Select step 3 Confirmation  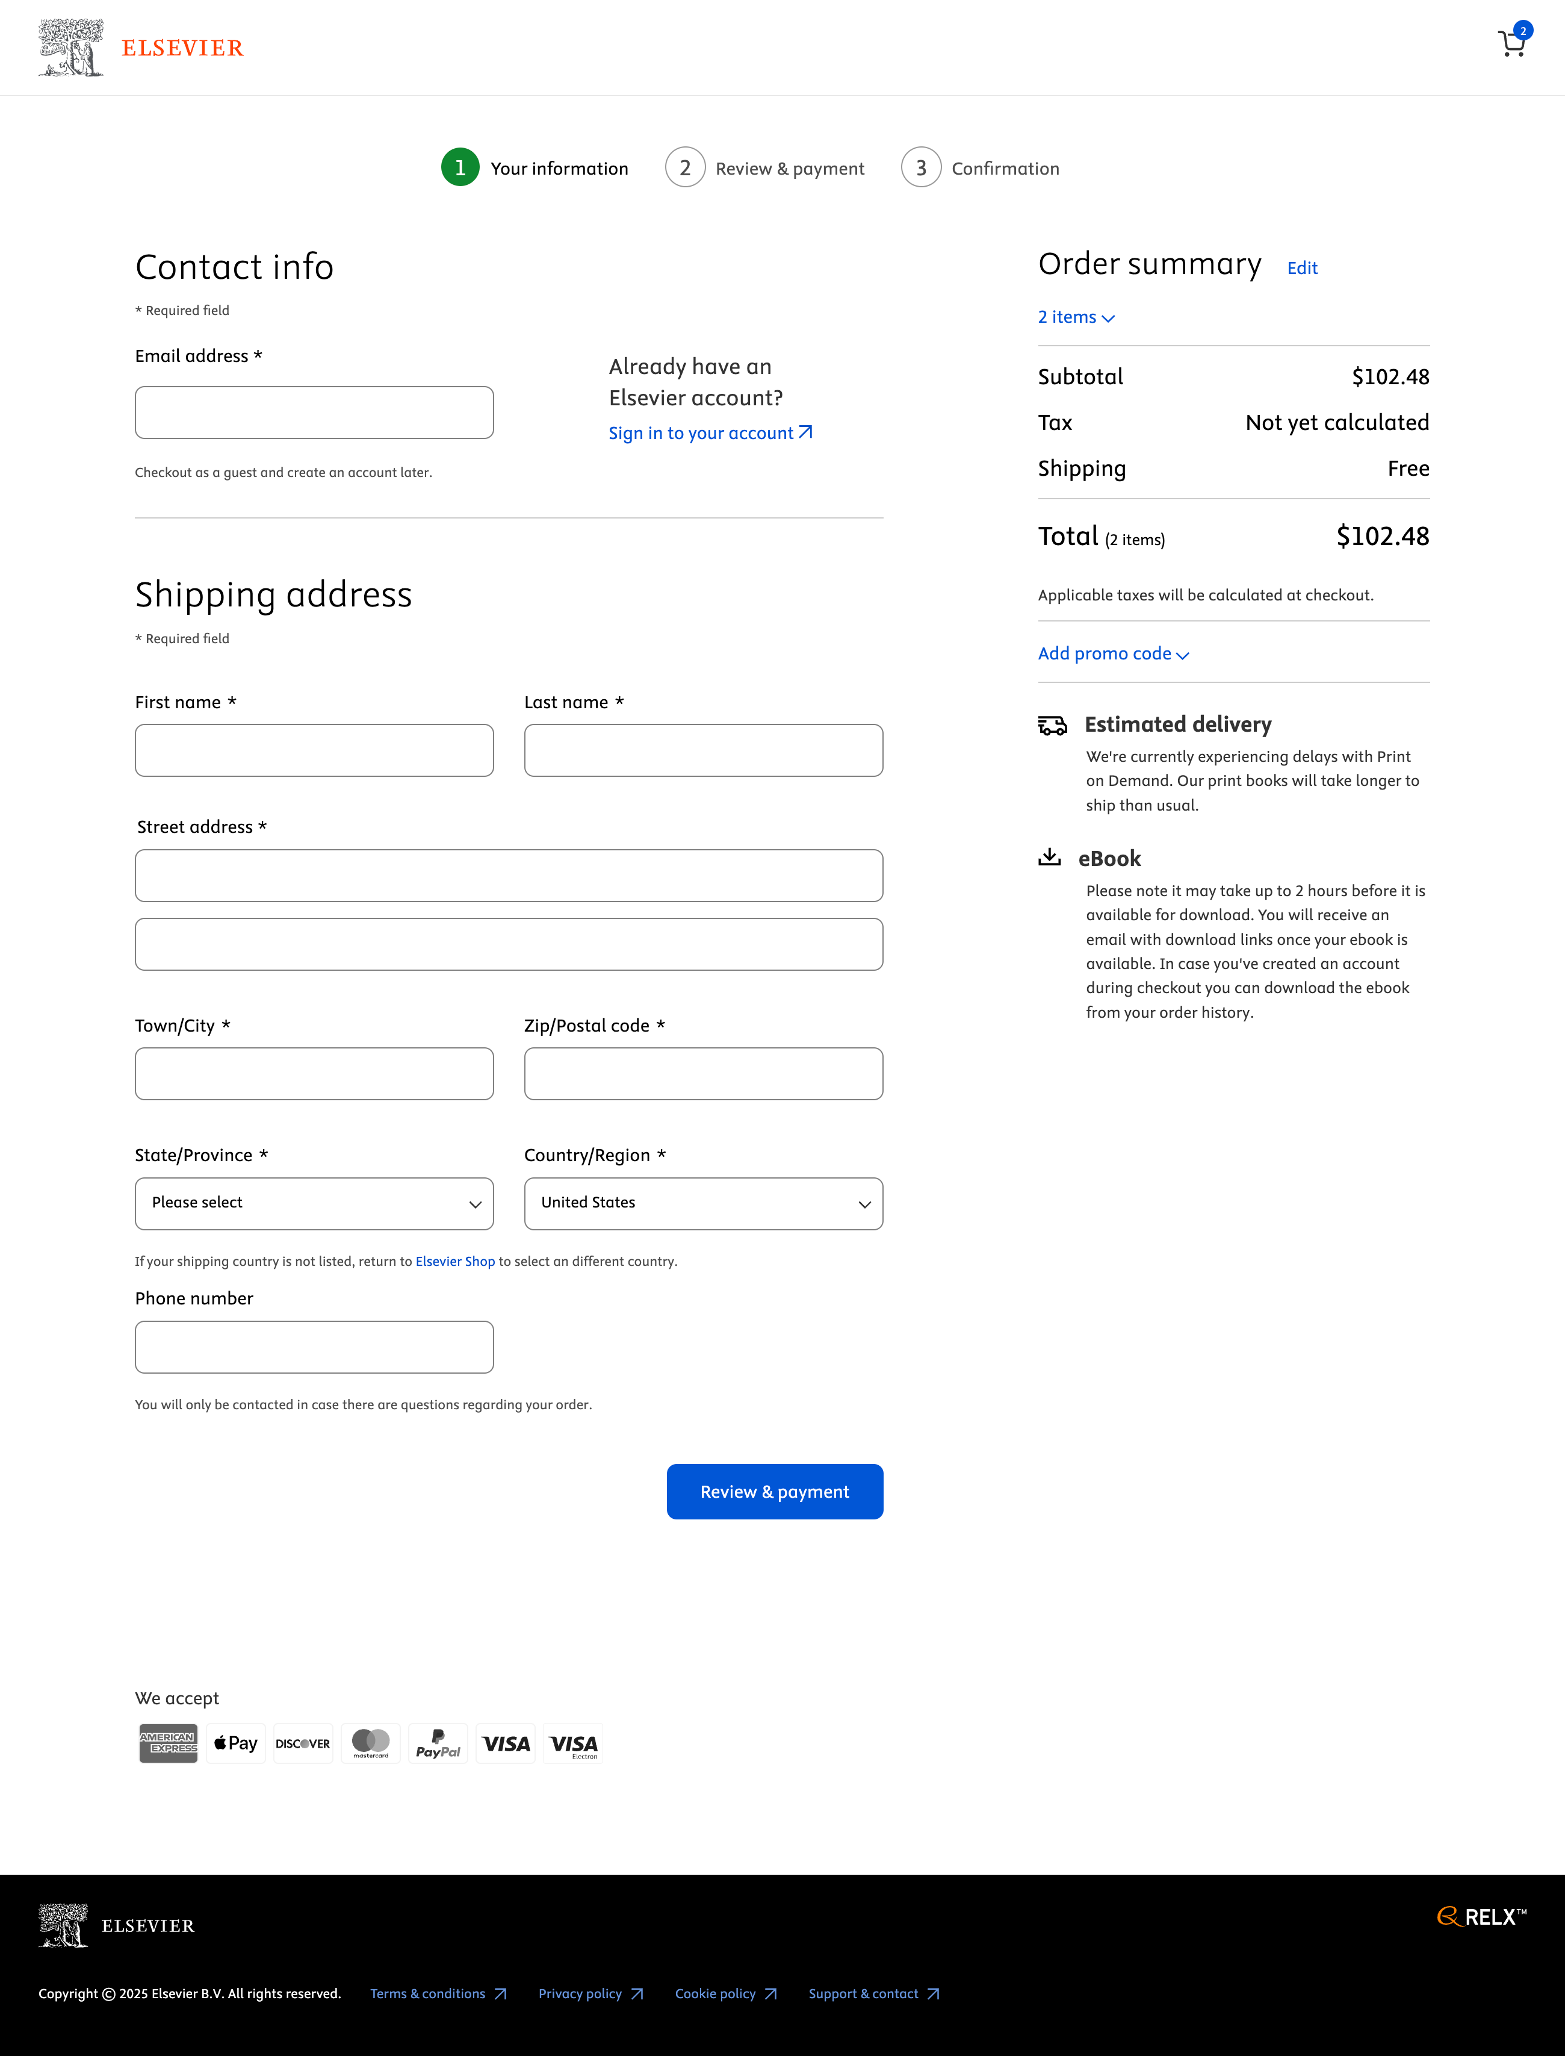coord(981,169)
